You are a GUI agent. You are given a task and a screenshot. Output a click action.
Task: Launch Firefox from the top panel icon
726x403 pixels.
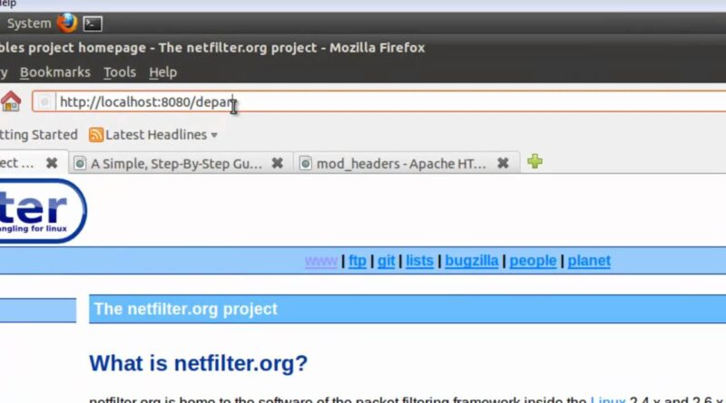(66, 23)
